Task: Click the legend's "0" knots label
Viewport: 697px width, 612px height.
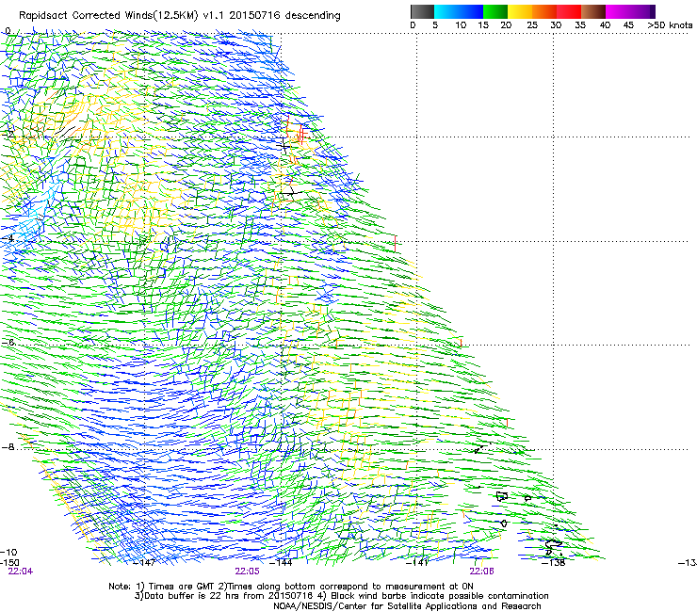Action: 413,25
